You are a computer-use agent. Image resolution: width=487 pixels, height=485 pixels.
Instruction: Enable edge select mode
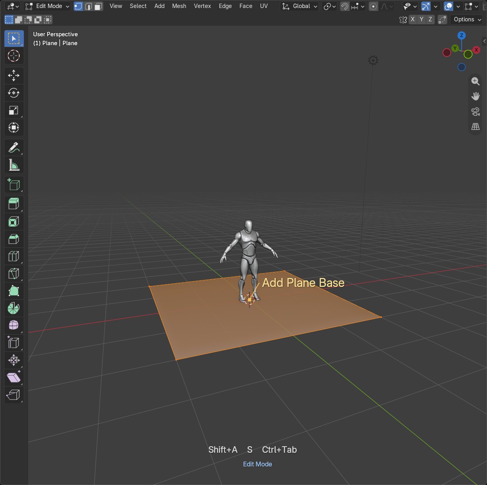88,6
